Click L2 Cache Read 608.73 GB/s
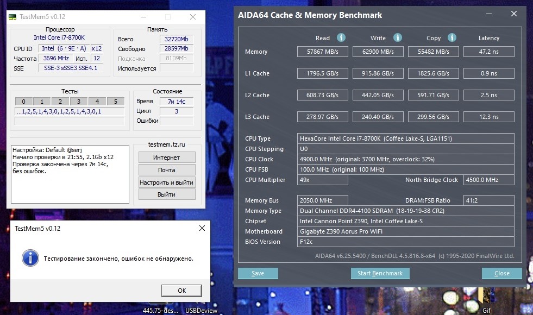 point(323,95)
